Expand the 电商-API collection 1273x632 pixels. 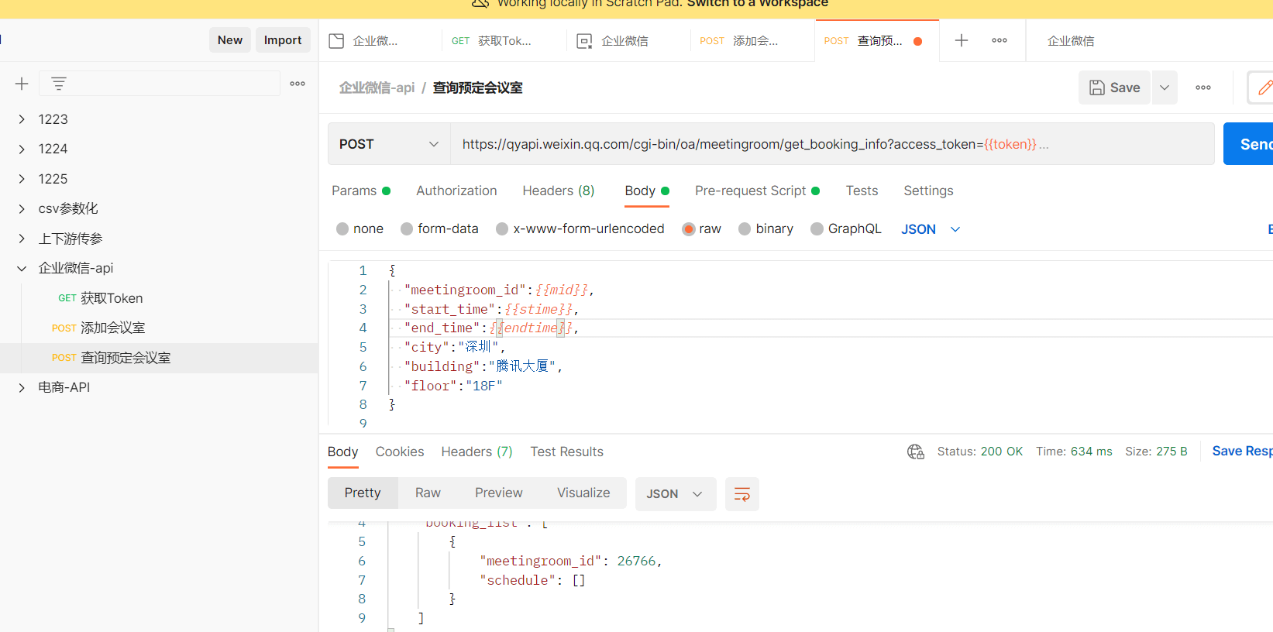coord(22,387)
